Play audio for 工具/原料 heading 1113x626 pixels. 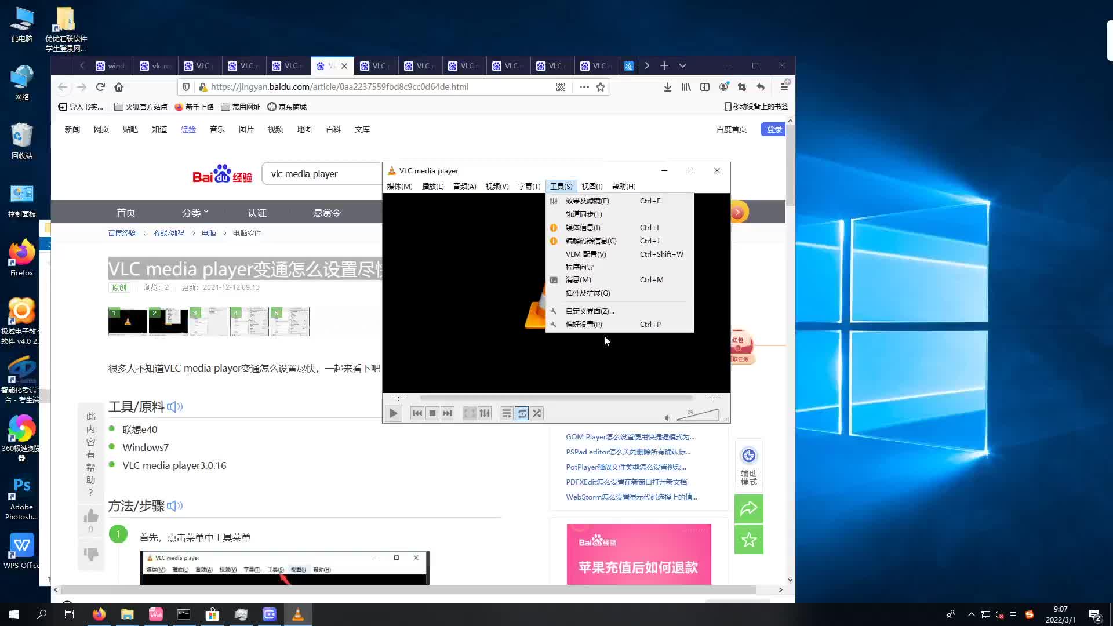point(174,407)
